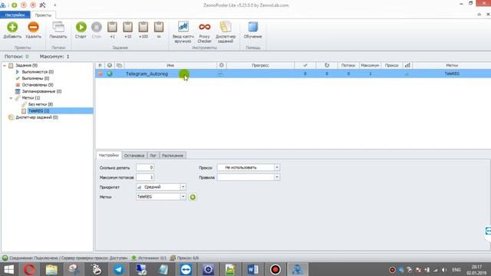The image size is (491, 276).
Task: Collapse the Задания tree node
Action: tap(5, 65)
